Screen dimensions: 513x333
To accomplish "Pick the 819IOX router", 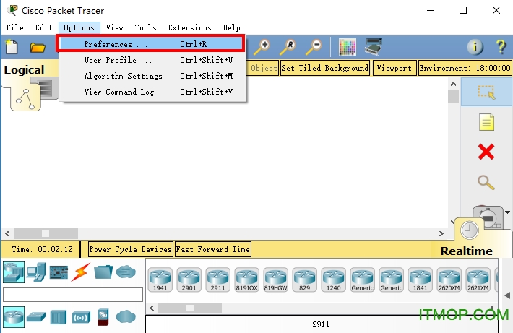I will (246, 280).
